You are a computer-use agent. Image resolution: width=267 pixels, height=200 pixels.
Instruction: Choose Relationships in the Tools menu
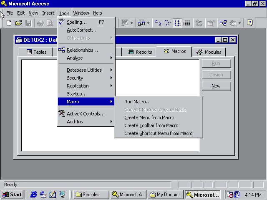pos(86,50)
